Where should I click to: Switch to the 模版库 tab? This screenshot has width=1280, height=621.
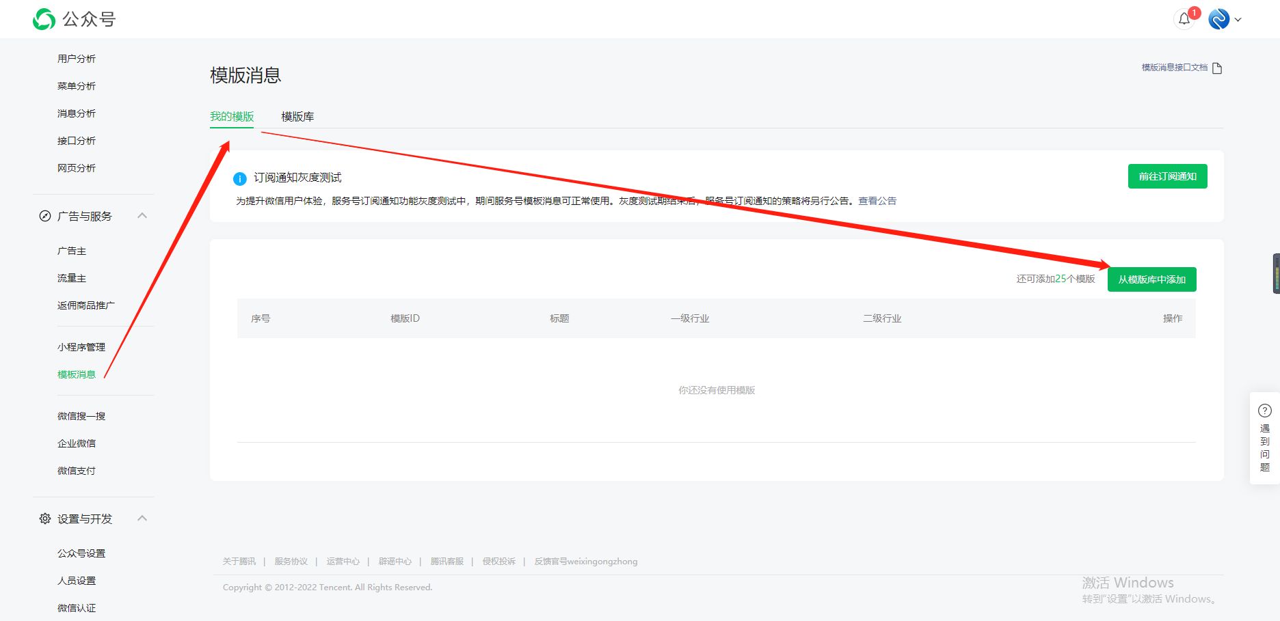pyautogui.click(x=297, y=116)
